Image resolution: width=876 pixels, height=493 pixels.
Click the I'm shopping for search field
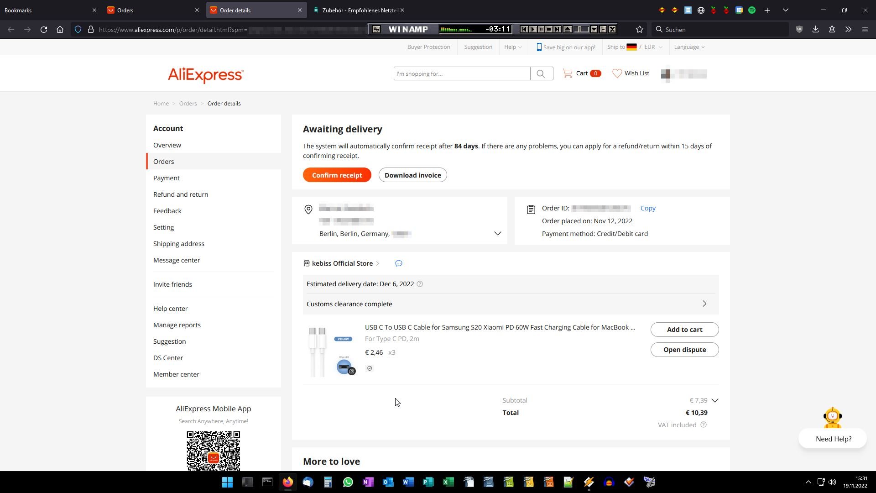[462, 73]
